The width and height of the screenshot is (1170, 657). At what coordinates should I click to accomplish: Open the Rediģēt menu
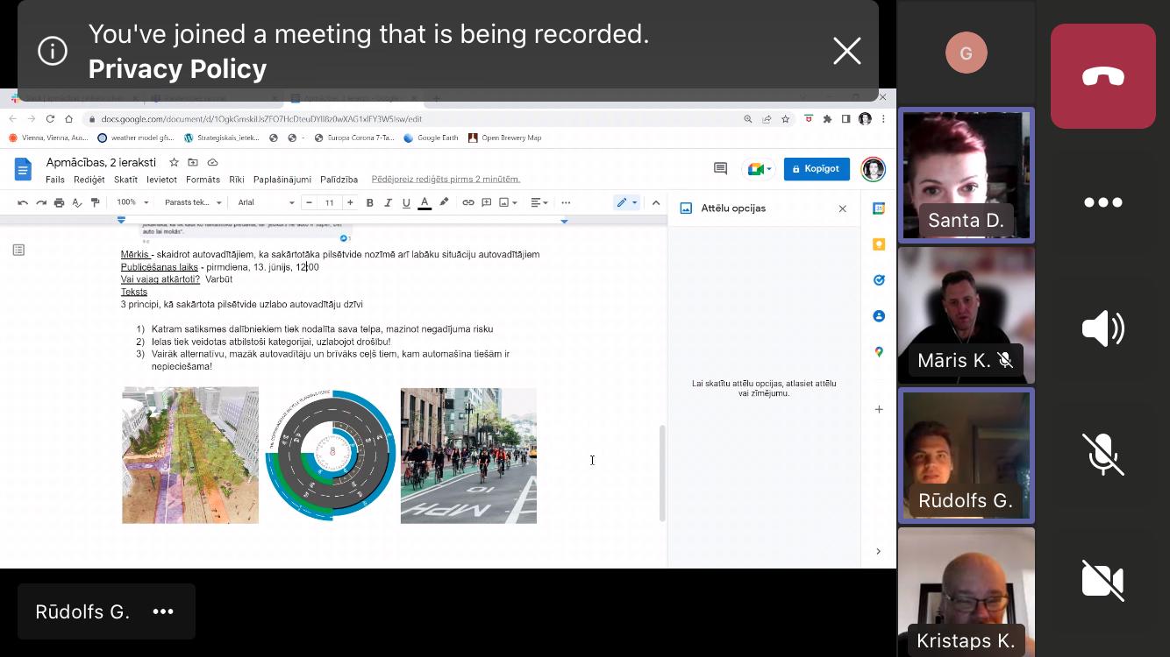(89, 180)
